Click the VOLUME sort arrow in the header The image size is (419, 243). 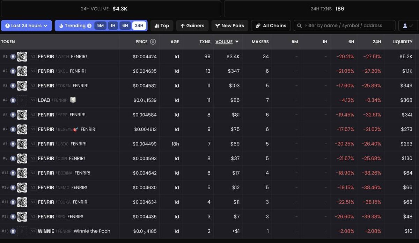tap(237, 42)
